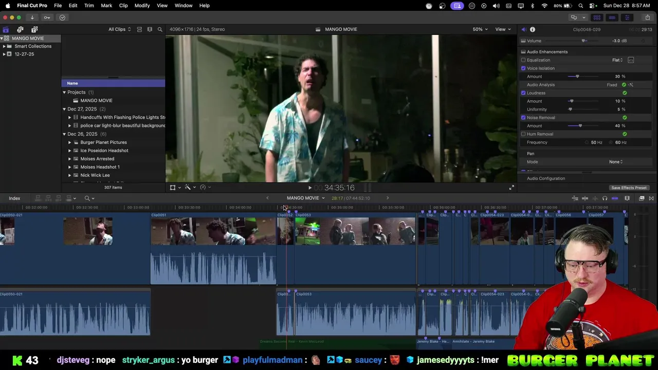Toggle the Audio Enhancements section checkbox

click(523, 52)
